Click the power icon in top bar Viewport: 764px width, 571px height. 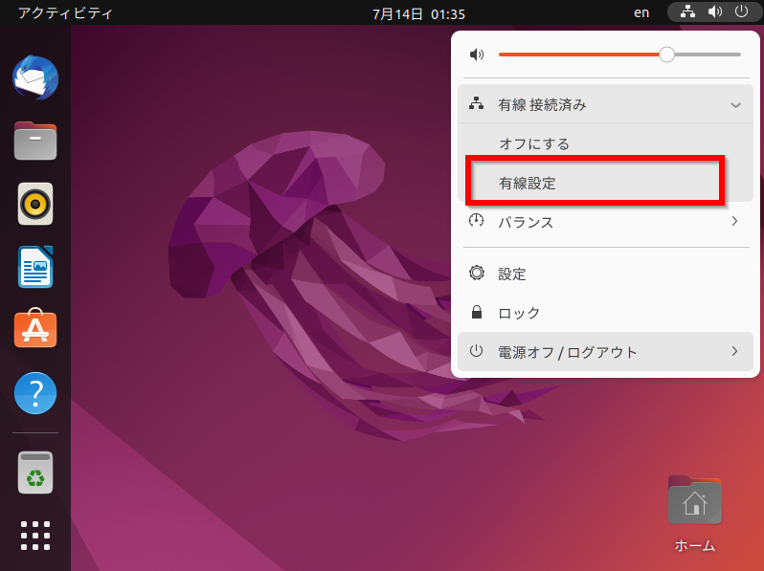tap(741, 12)
